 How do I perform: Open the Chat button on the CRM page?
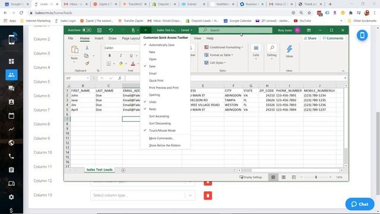coord(360,204)
